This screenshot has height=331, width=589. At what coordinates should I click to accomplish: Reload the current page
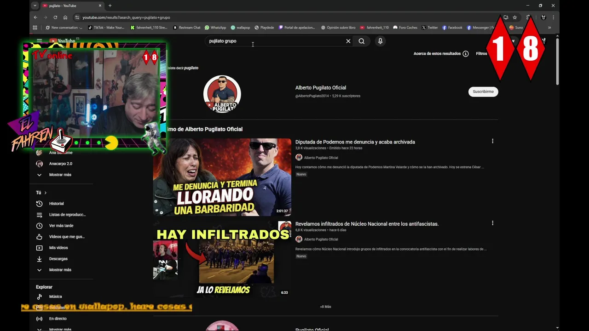tap(55, 17)
